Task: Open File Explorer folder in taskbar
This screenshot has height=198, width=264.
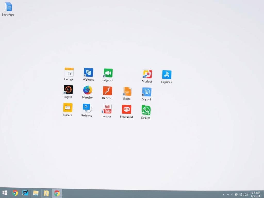Action: coord(36,193)
